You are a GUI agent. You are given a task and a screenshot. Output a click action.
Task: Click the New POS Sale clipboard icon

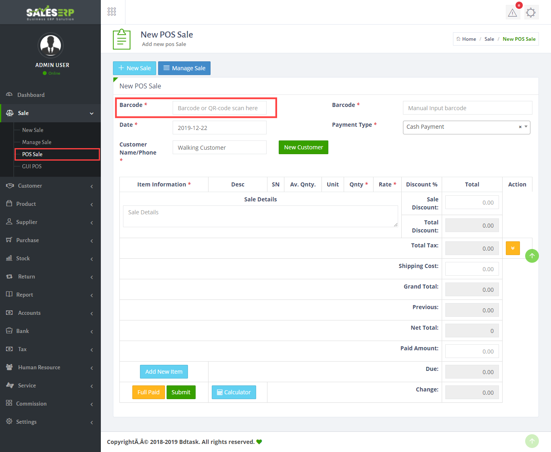pyautogui.click(x=121, y=40)
